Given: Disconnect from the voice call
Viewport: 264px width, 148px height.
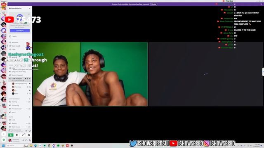Looking at the screenshot, I should point(30,131).
